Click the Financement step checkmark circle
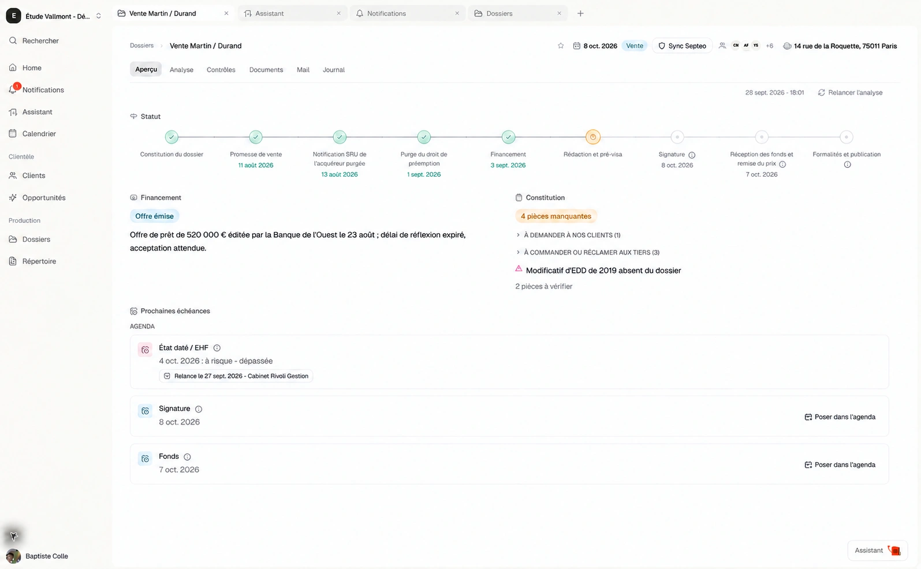921x569 pixels. click(508, 137)
